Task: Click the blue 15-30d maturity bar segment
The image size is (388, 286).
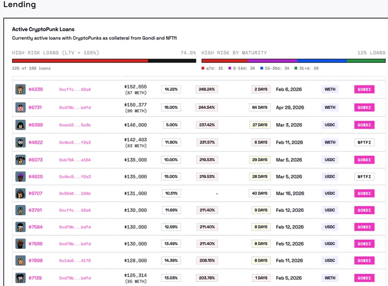Action: 322,61
